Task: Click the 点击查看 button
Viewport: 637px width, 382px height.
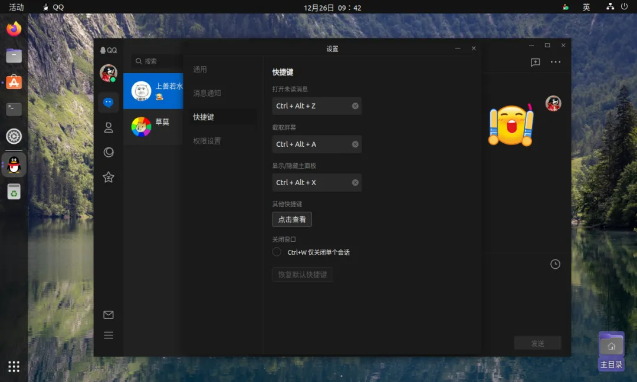Action: (292, 220)
